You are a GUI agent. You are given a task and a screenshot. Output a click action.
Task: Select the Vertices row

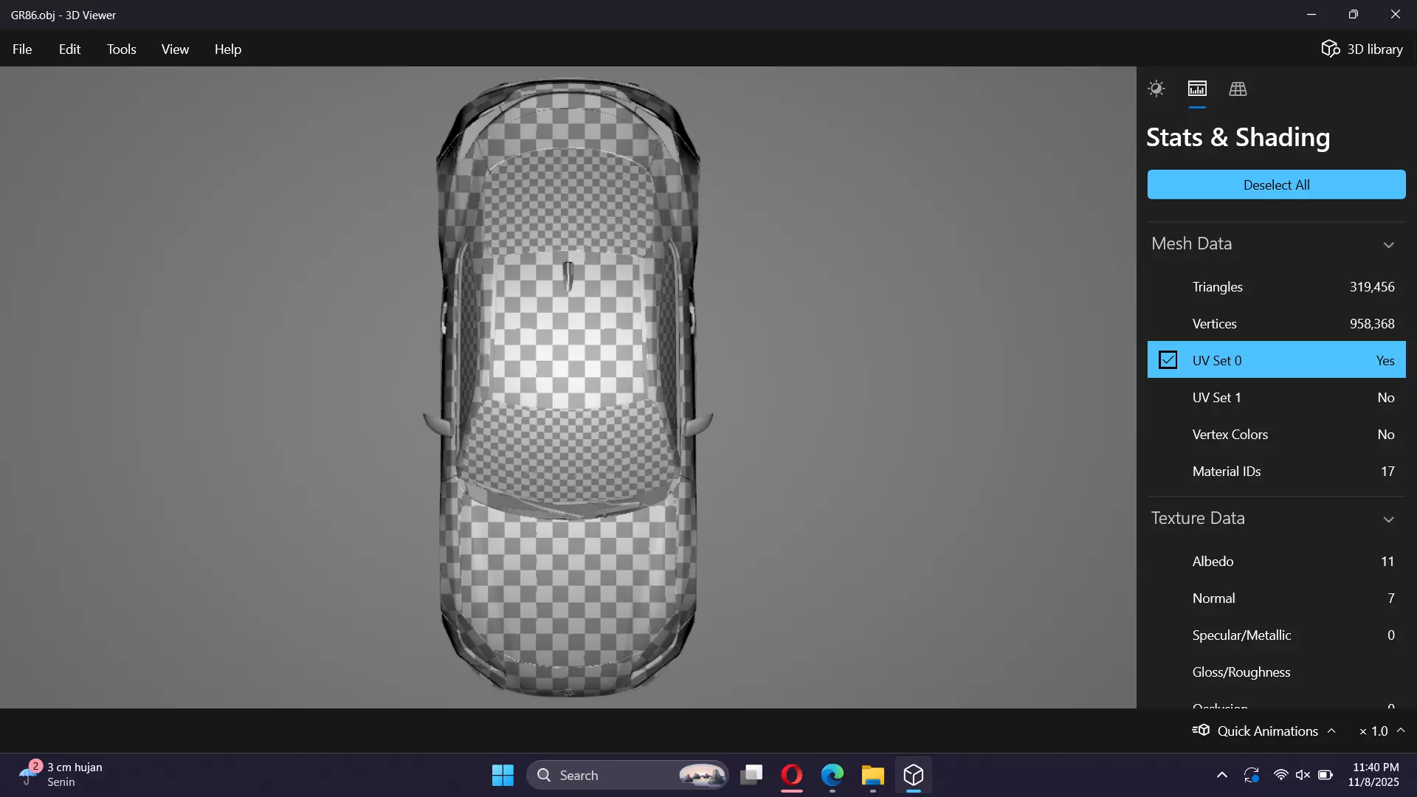click(1276, 323)
